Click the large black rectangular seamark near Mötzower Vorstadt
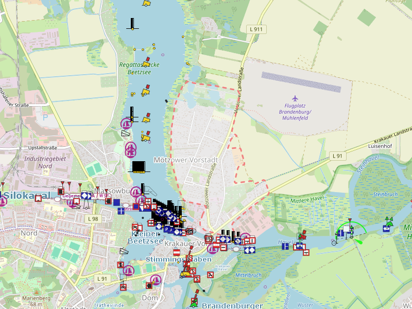The height and width of the screenshot is (309, 412). (138, 167)
